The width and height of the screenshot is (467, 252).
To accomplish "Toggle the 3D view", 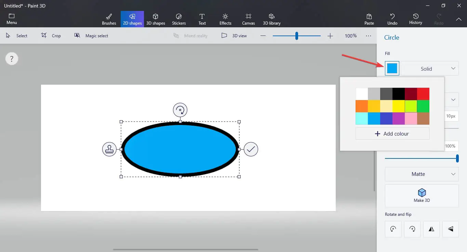I will tap(234, 36).
